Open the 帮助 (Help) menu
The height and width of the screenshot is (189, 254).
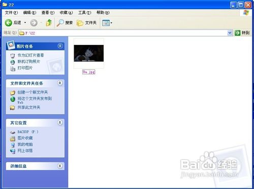tap(103, 13)
